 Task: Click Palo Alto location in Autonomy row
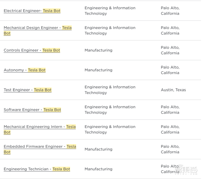point(170,70)
